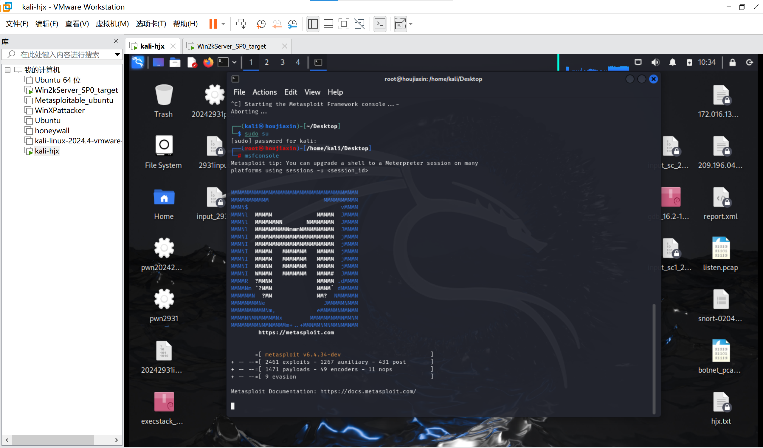The width and height of the screenshot is (763, 448).
Task: Click the VMware pause VM button
Action: [x=213, y=24]
